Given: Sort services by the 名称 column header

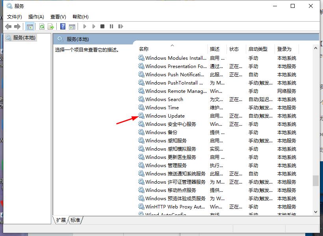Looking at the screenshot, I should pos(144,49).
